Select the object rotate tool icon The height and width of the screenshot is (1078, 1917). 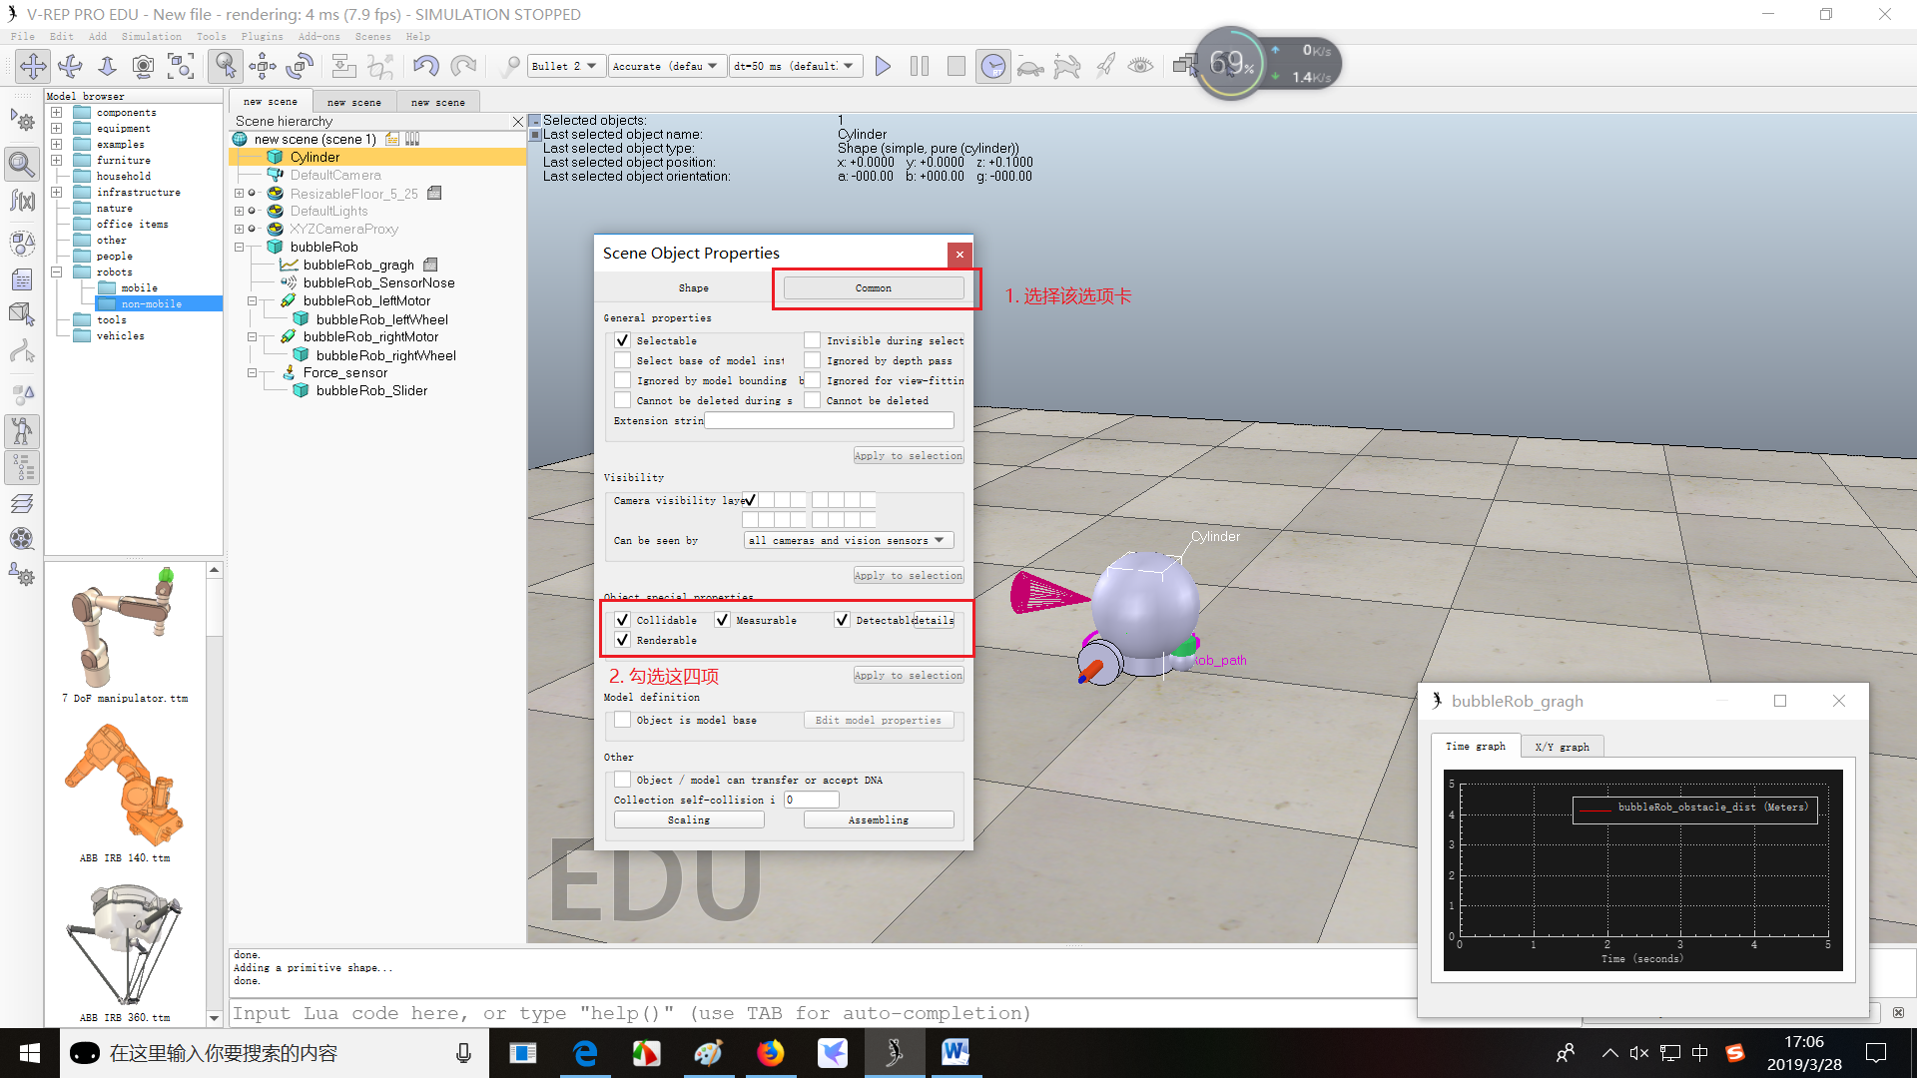click(x=300, y=66)
